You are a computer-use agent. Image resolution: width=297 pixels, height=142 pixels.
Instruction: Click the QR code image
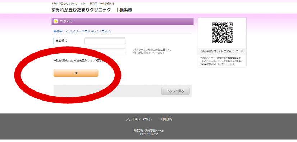[222, 33]
